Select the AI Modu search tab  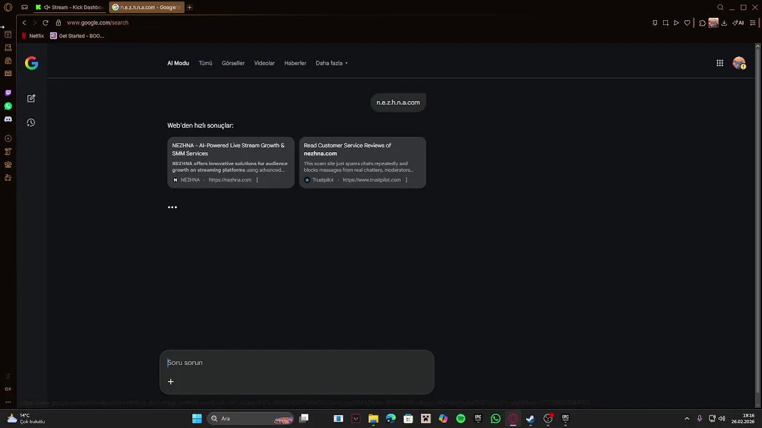tap(178, 63)
